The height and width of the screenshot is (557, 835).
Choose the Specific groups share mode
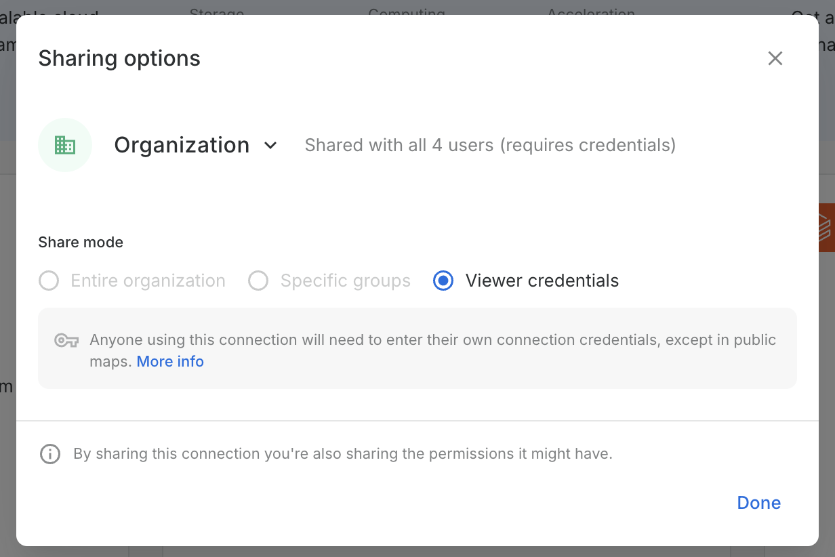point(258,281)
